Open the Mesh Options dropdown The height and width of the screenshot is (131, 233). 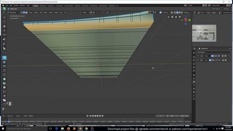click(217, 9)
